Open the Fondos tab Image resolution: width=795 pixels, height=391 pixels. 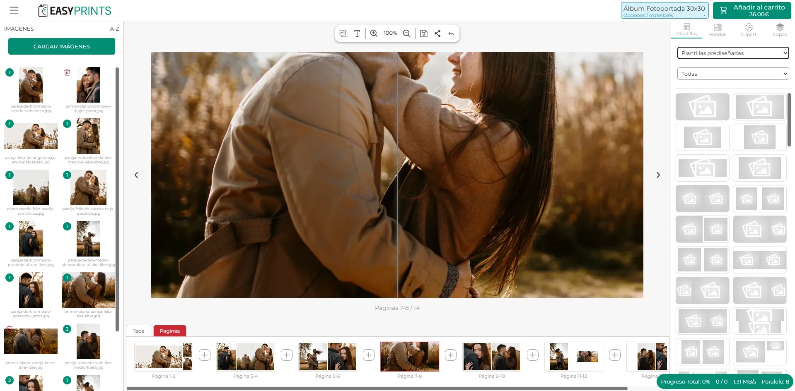[x=718, y=30]
